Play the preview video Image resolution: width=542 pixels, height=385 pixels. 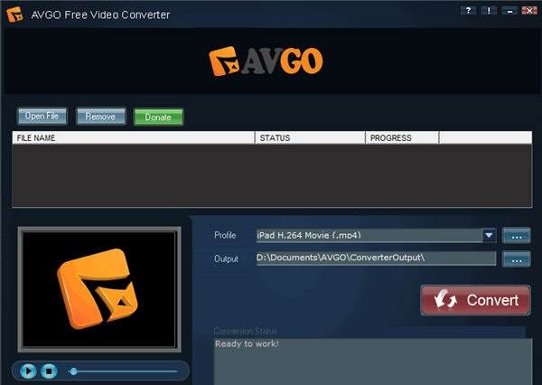tap(28, 371)
